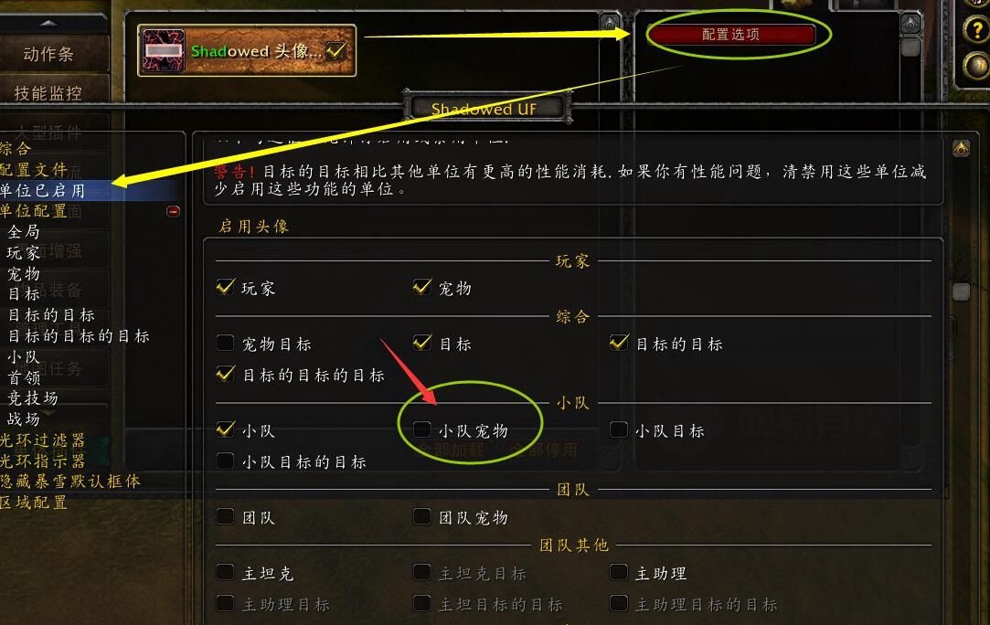Image resolution: width=990 pixels, height=625 pixels.
Task: Click the red 配置选项 button
Action: (x=731, y=34)
